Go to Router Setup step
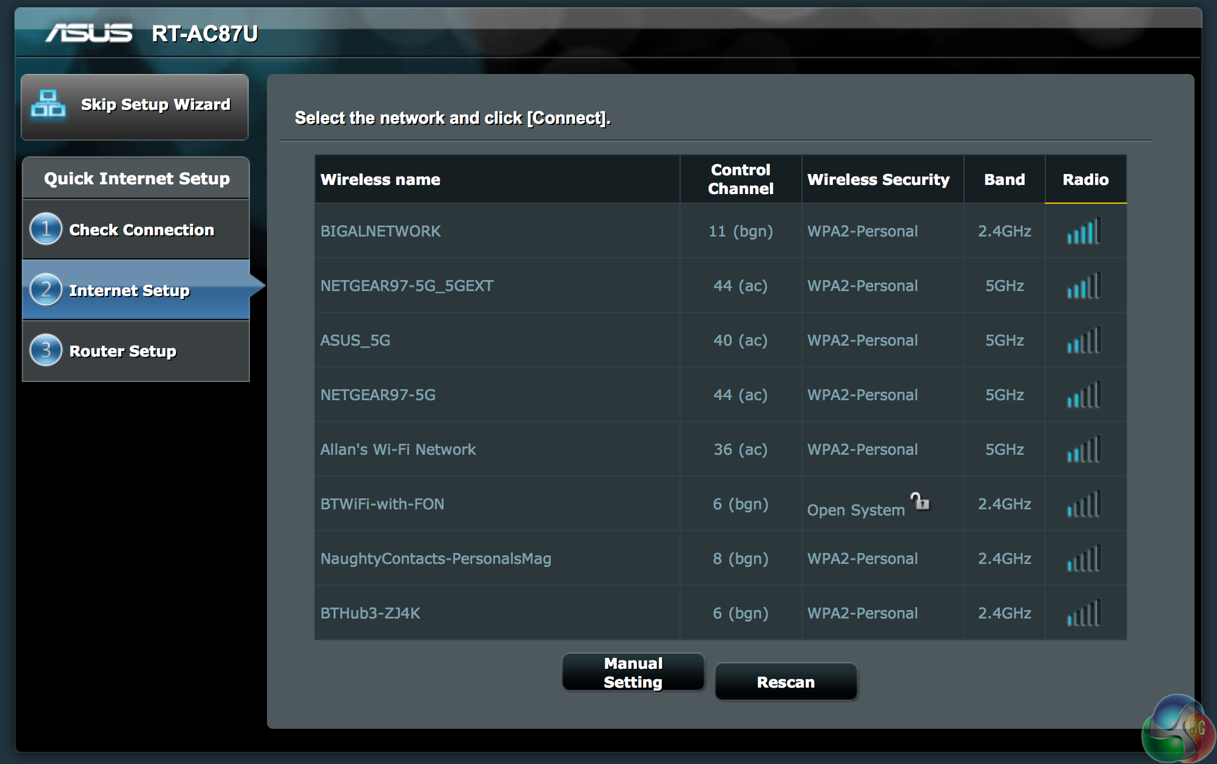This screenshot has width=1217, height=764. coord(123,351)
